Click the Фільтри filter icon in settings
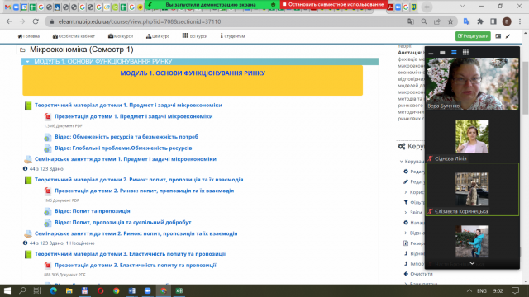The width and height of the screenshot is (529, 297). click(x=406, y=202)
